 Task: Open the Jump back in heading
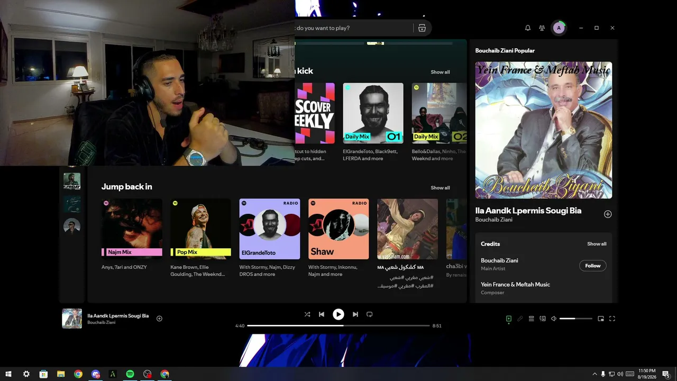pyautogui.click(x=127, y=187)
